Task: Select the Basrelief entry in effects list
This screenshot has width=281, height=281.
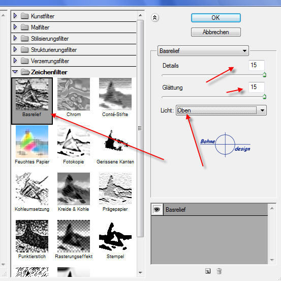Action: (x=215, y=209)
